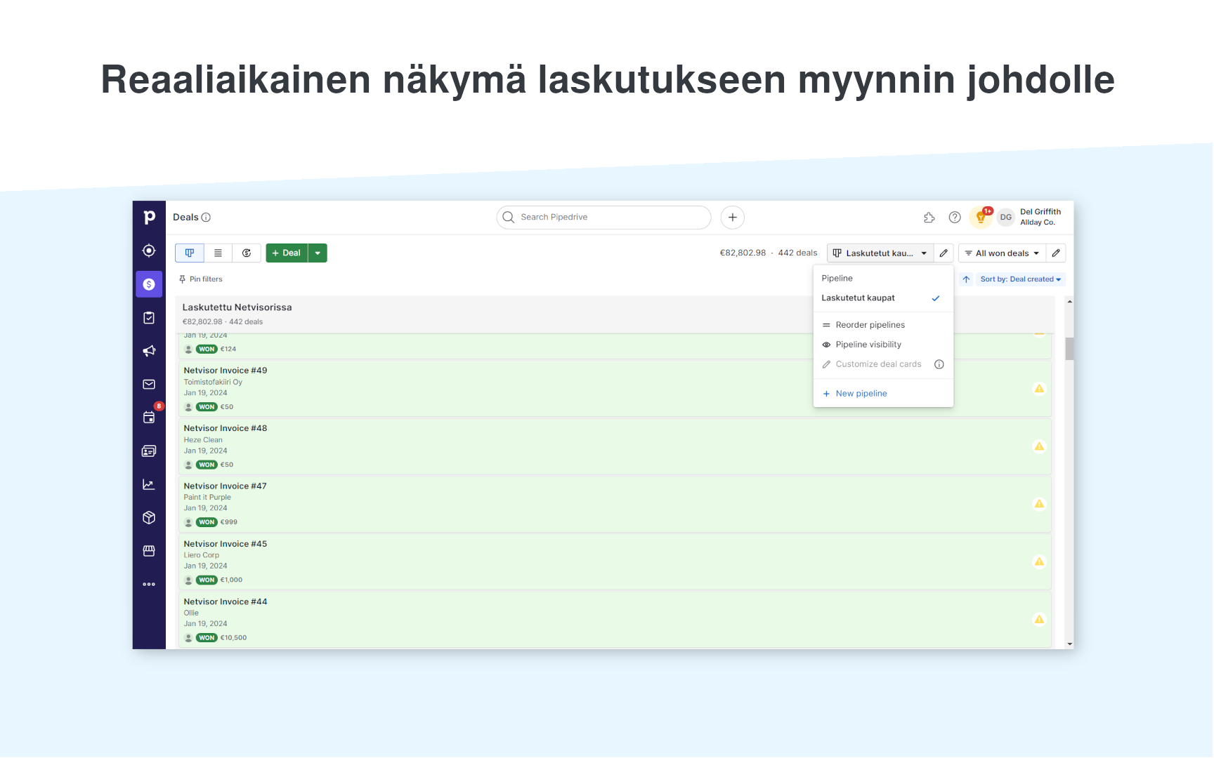Open the Insights chart icon in the sidebar
Screen dimensions: 1214x758
(149, 484)
